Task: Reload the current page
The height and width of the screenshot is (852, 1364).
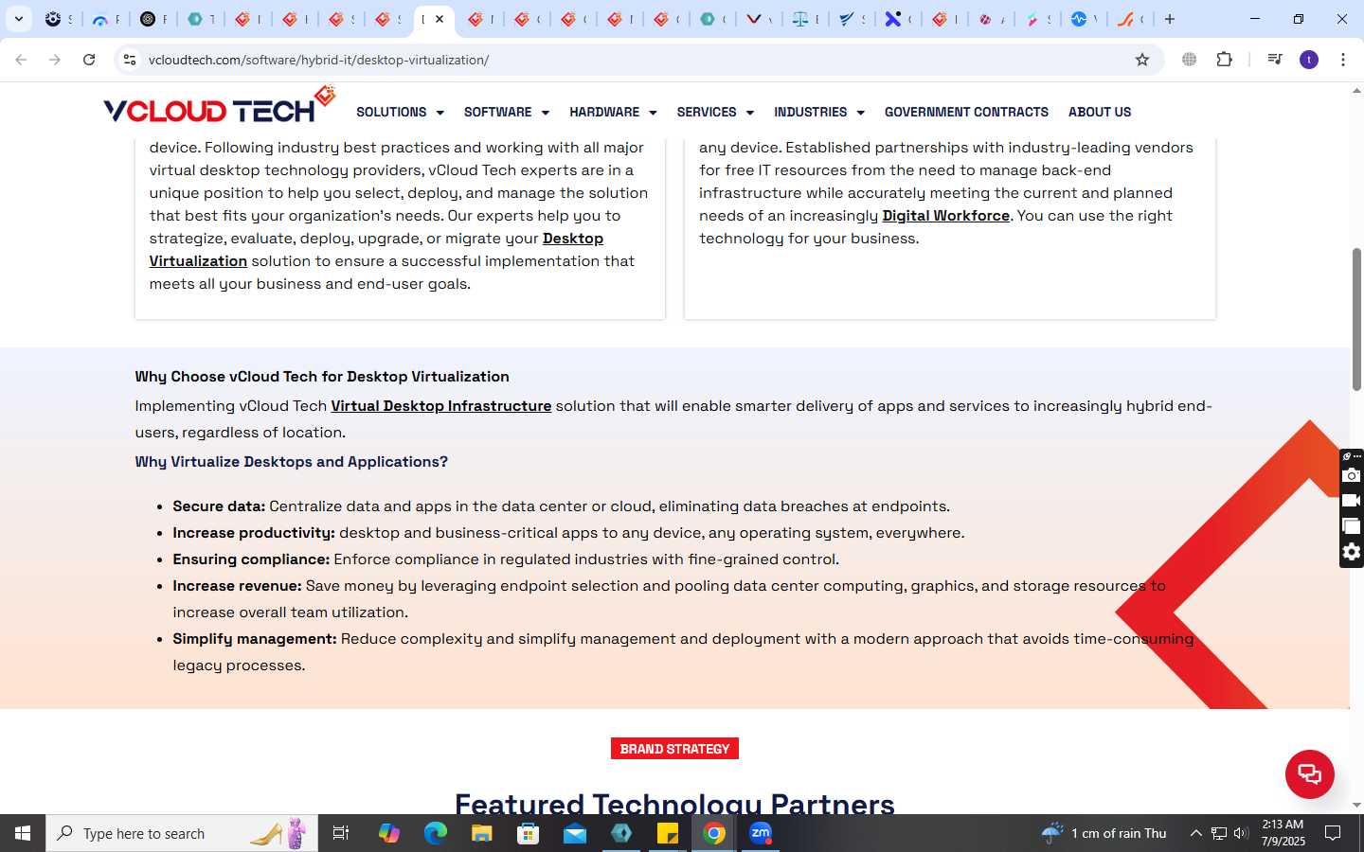Action: 89,60
